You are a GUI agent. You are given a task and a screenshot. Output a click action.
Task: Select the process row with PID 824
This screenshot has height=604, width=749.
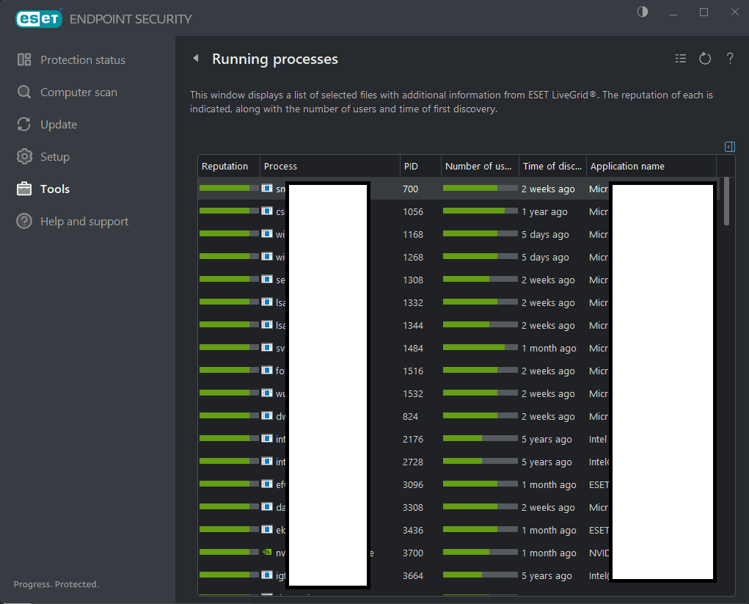point(457,416)
